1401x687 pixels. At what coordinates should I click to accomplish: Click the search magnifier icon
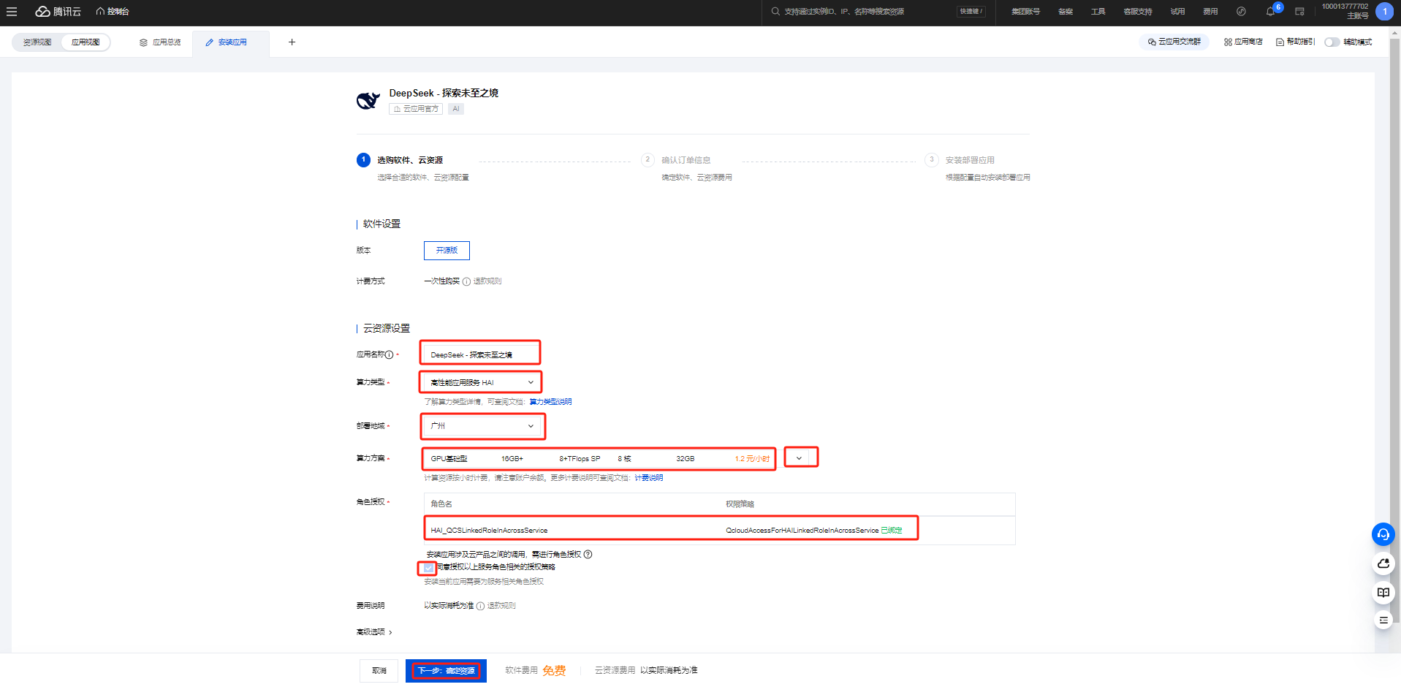(x=775, y=12)
